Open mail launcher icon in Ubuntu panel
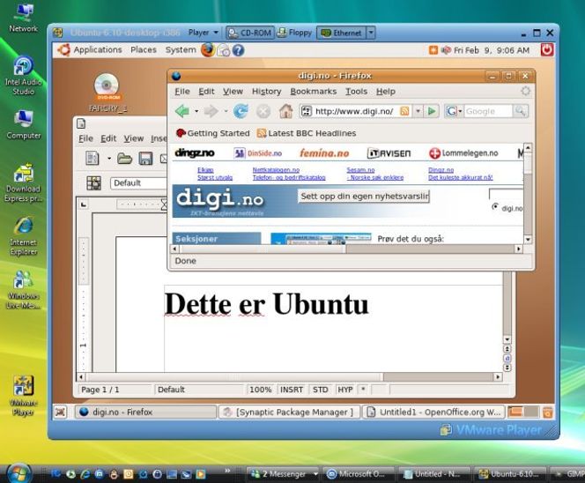Screen dimensions: 585x483 (x=224, y=50)
